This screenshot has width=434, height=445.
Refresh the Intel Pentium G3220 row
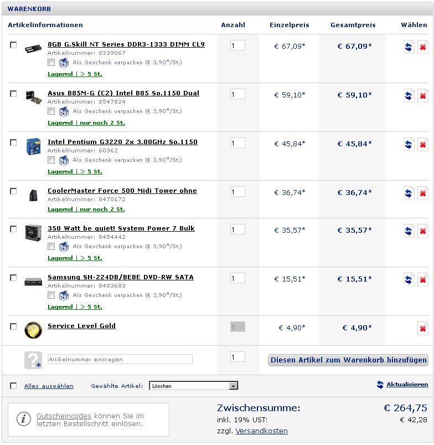409,145
